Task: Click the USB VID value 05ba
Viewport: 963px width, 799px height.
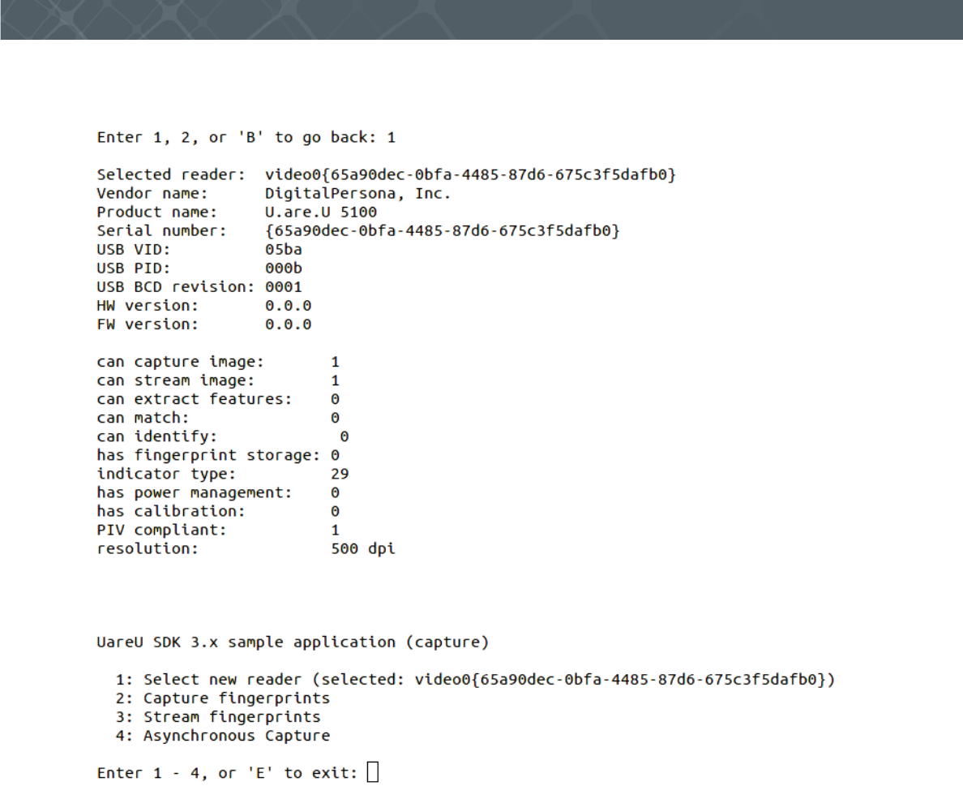Action: 284,250
